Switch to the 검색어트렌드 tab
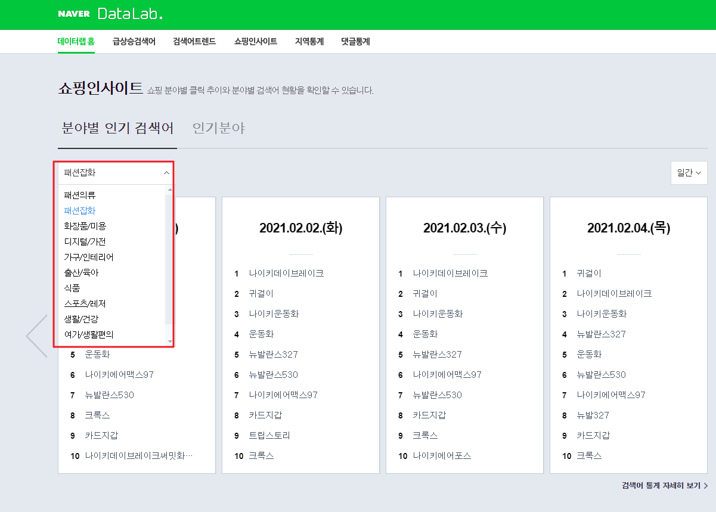This screenshot has height=512, width=716. [194, 42]
